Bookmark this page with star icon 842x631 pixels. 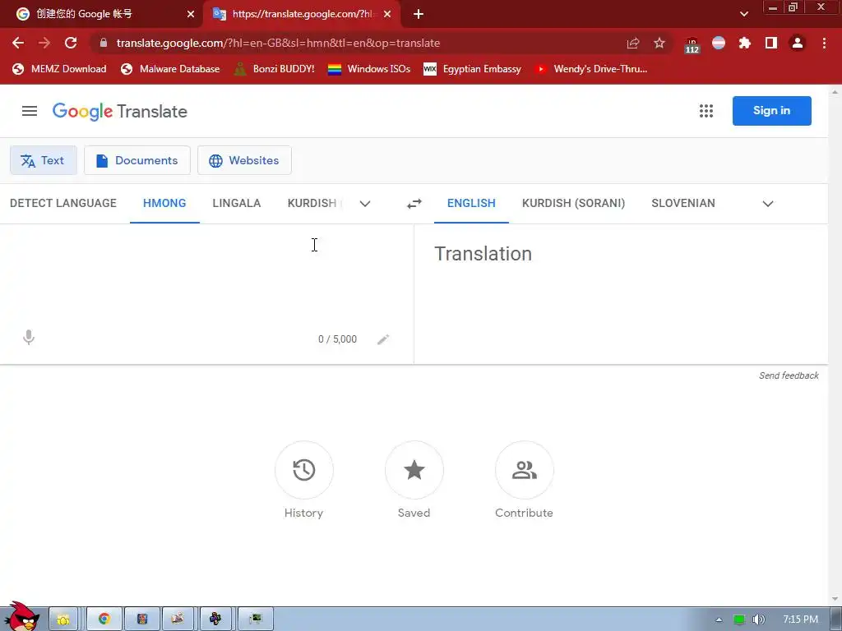659,43
